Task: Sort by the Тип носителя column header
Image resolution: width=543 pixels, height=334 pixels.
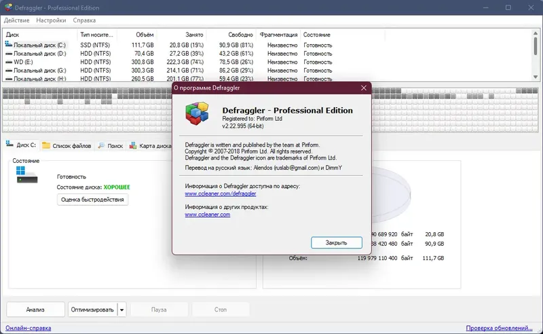Action: (97, 35)
